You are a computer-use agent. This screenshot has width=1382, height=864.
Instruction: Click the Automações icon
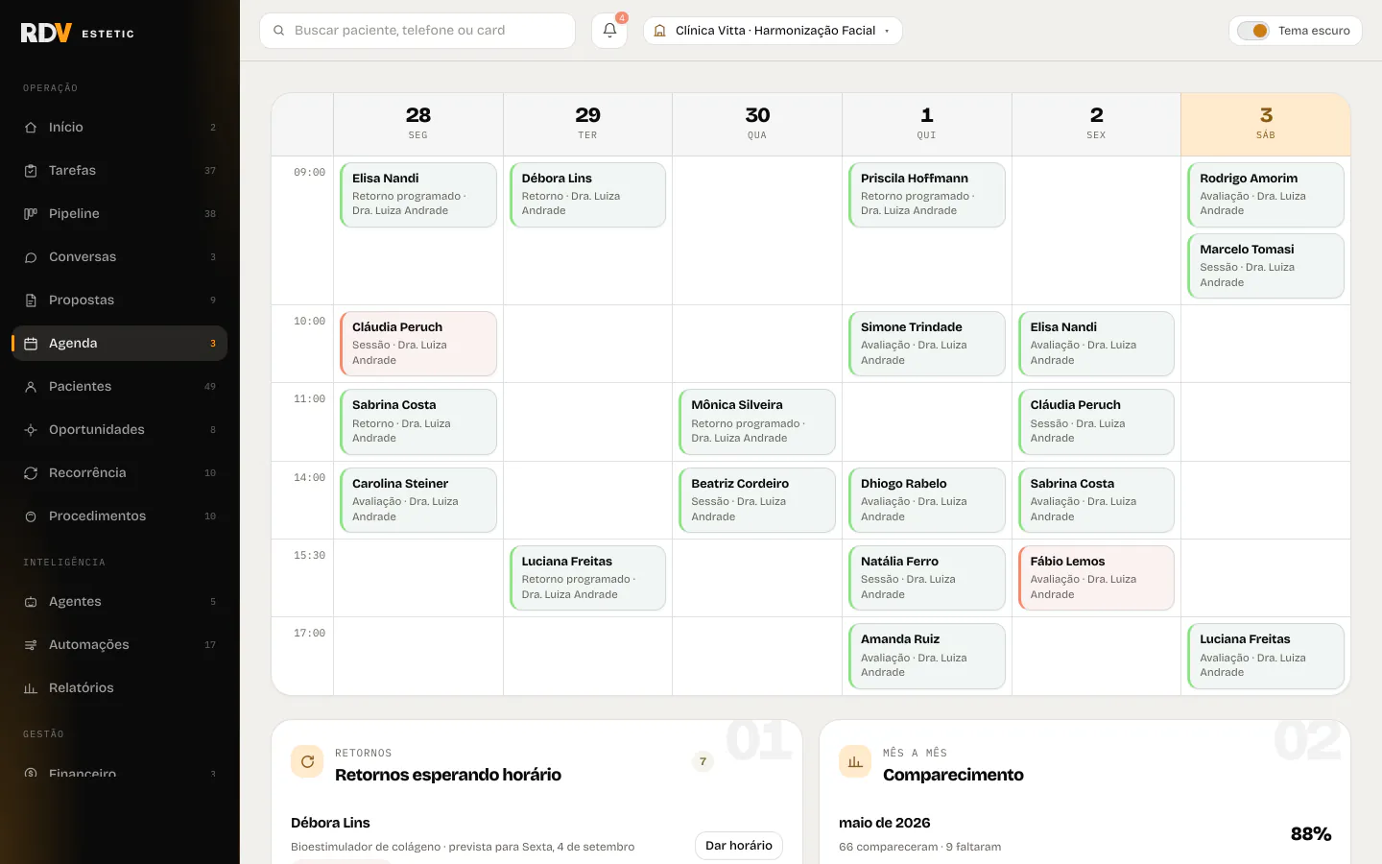pos(31,645)
